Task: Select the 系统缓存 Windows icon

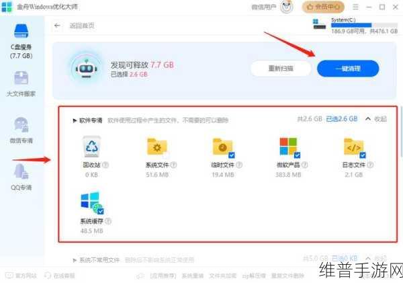Action: tap(91, 201)
